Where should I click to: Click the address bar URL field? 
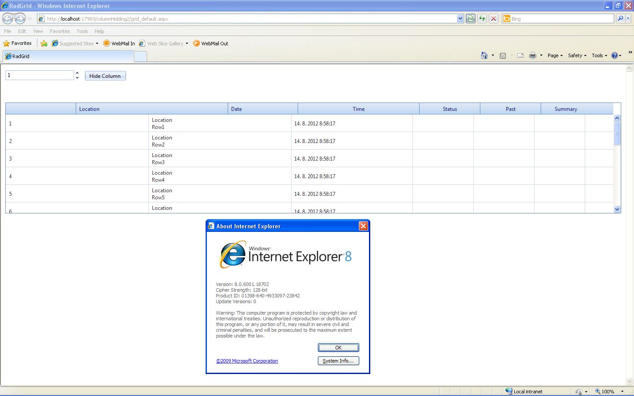[x=247, y=19]
